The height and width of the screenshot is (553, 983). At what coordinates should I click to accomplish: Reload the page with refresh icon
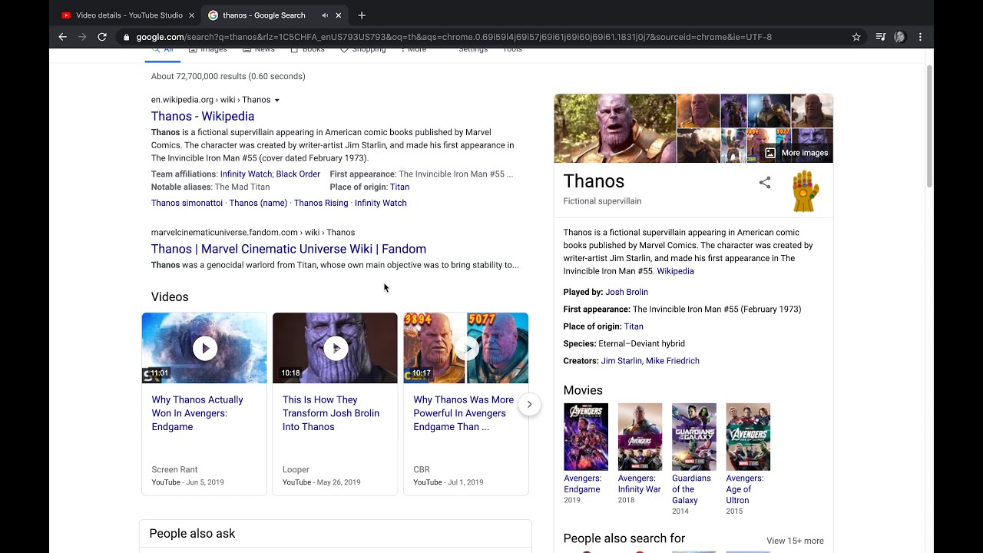point(102,37)
